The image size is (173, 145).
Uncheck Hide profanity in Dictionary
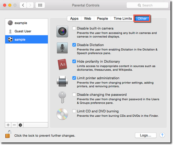point(74,62)
